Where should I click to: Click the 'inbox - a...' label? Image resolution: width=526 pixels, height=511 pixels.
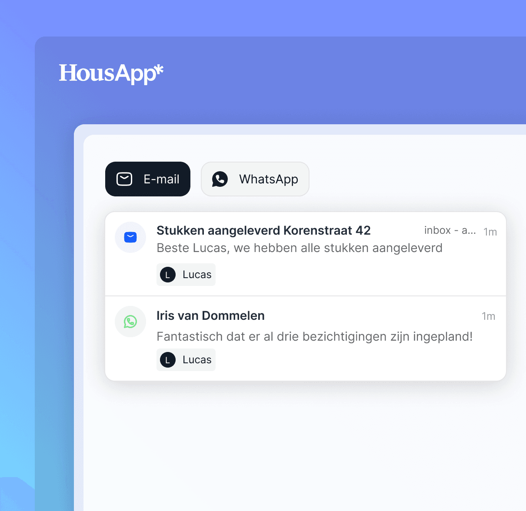[450, 230]
